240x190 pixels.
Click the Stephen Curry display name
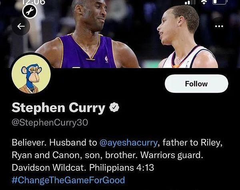(58, 108)
